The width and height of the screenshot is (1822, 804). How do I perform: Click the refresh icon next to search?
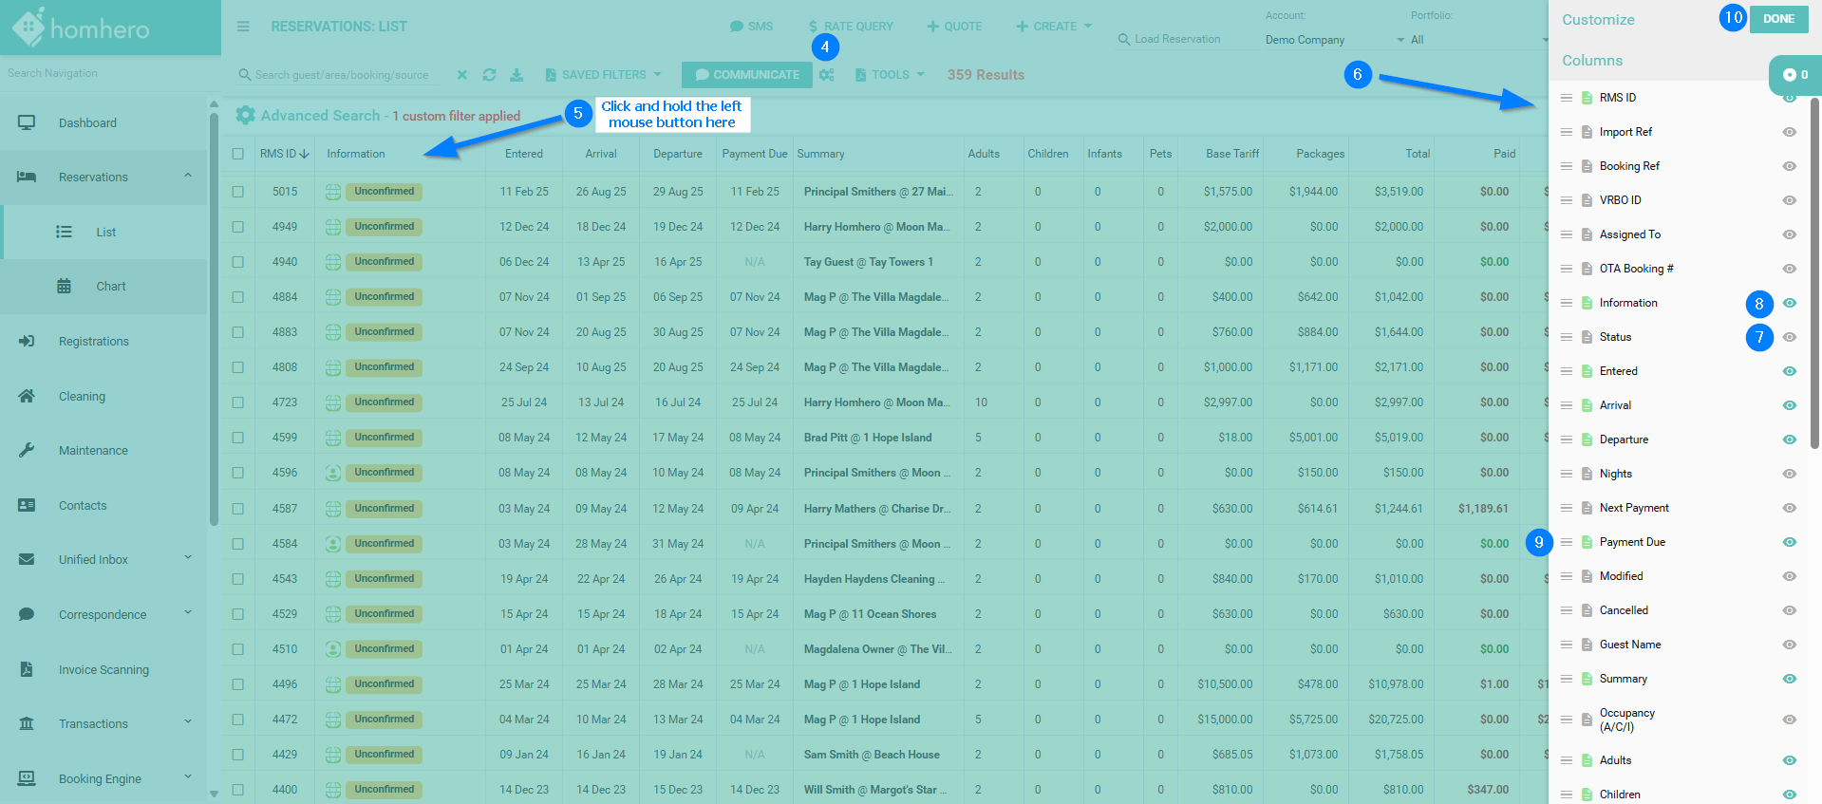[x=489, y=75]
